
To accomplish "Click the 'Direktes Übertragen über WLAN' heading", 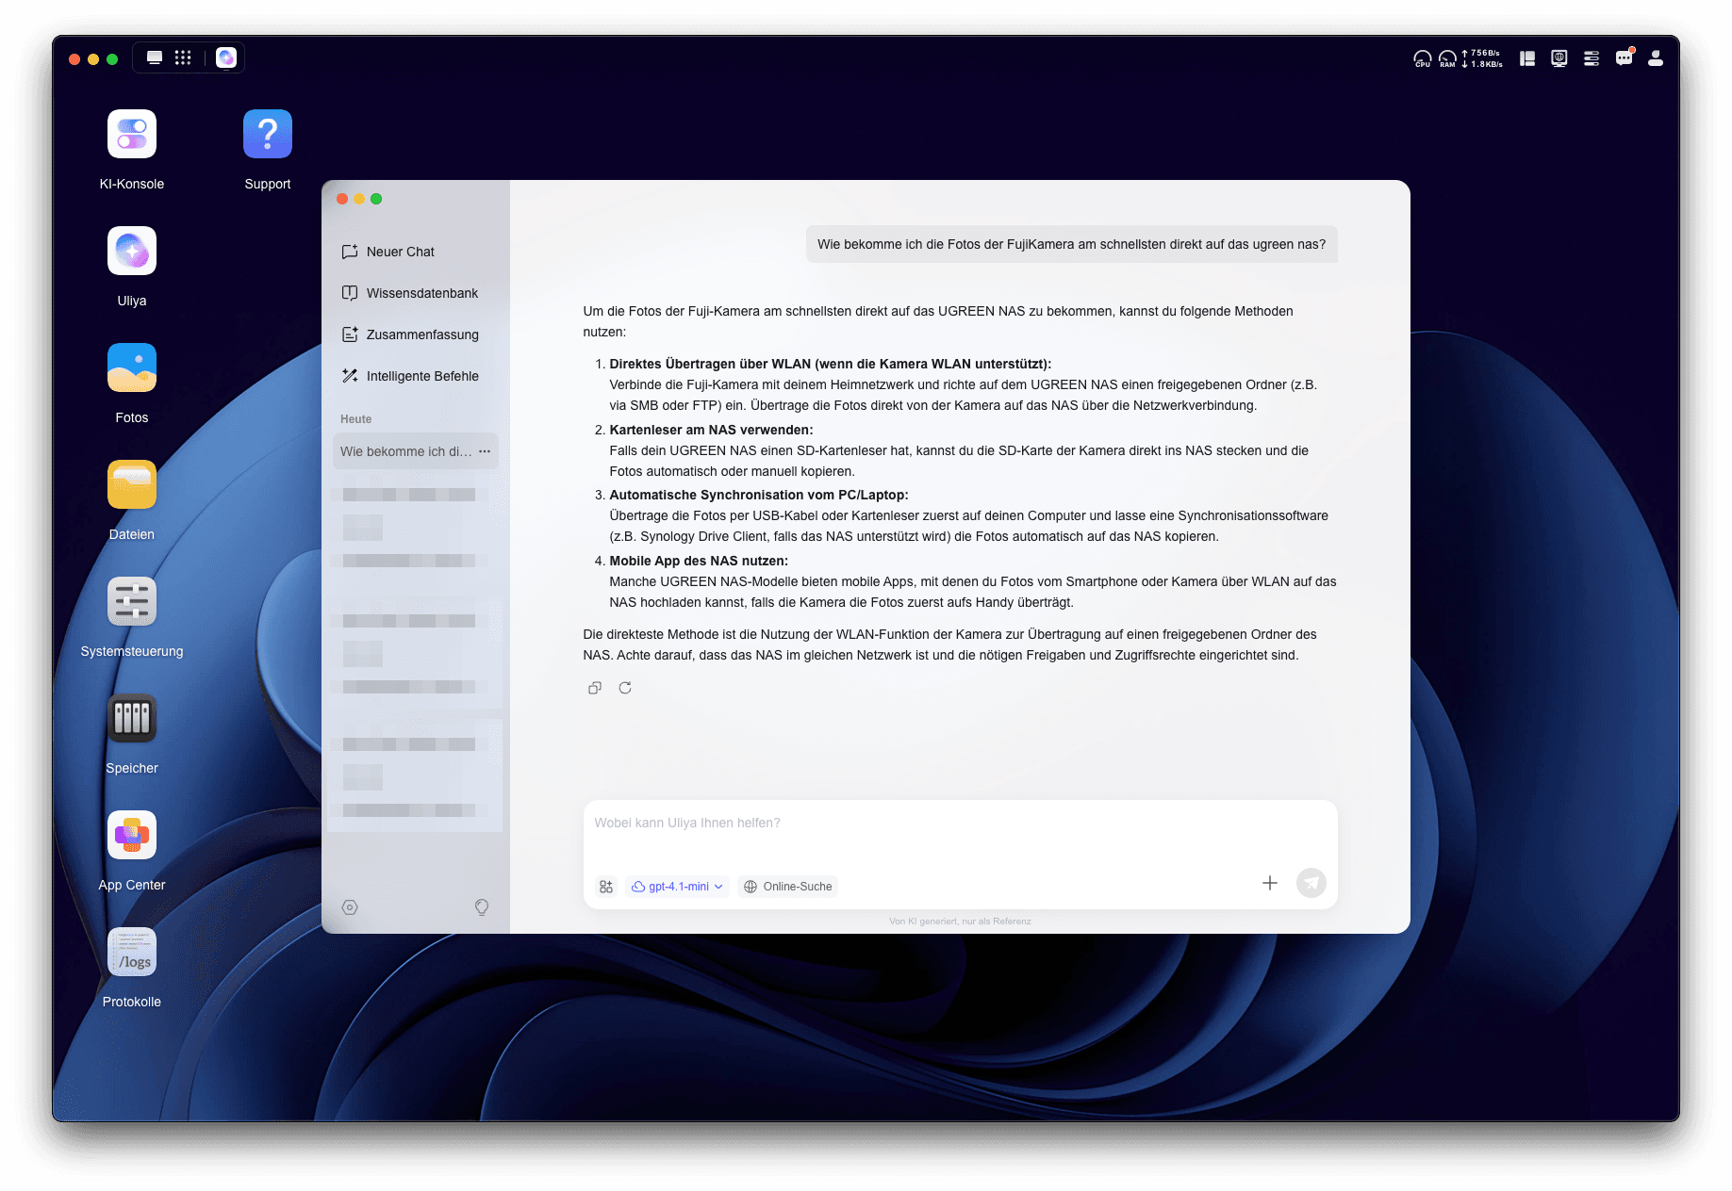I will coord(830,364).
